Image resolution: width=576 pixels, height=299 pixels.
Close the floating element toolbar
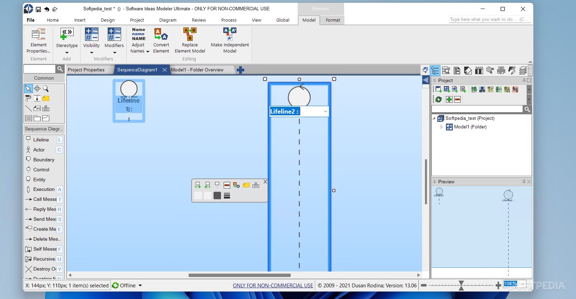click(265, 181)
